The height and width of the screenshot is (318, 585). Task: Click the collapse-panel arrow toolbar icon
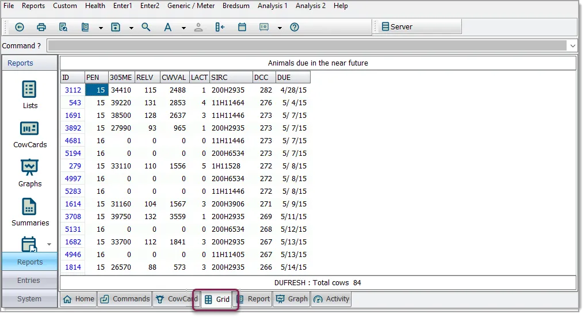pyautogui.click(x=220, y=27)
